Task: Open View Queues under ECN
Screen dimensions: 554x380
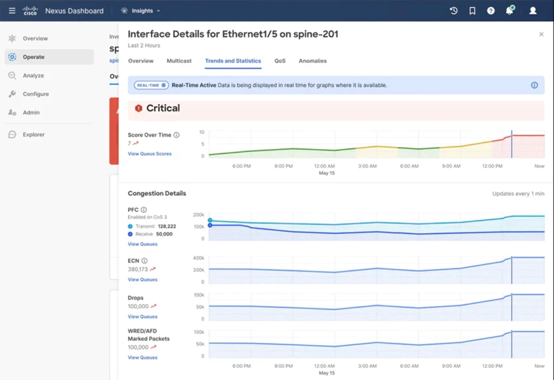Action: point(142,280)
